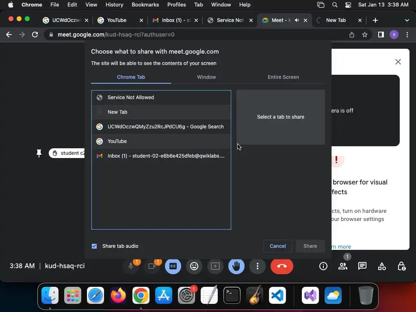This screenshot has width=416, height=312.
Task: Choose Service Not Allowed tab to share
Action: tap(161, 97)
